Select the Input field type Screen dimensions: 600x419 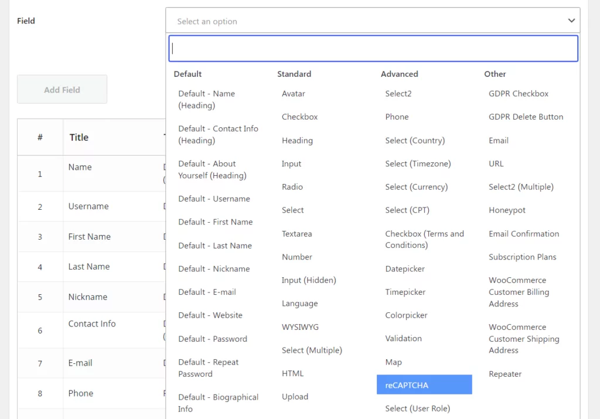(x=292, y=163)
